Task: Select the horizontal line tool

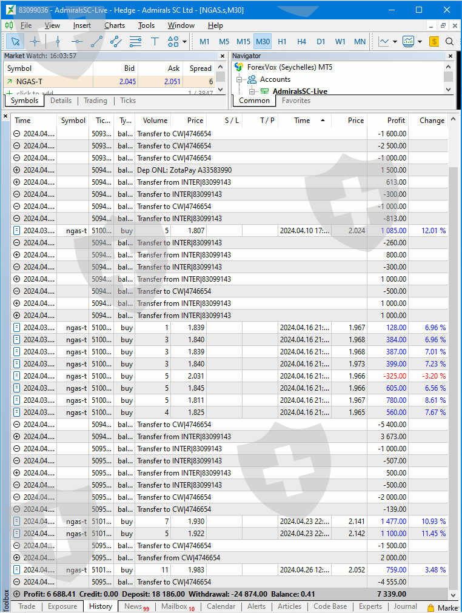Action: (x=77, y=41)
